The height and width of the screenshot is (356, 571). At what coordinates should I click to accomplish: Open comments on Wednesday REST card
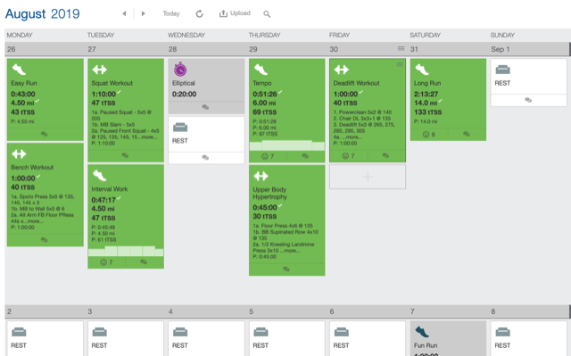coord(205,158)
